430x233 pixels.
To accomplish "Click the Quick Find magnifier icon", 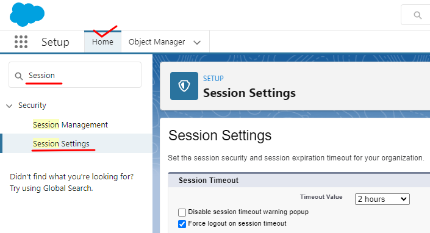I will point(19,76).
